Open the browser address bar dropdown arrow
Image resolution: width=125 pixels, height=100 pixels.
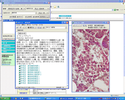[112, 10]
